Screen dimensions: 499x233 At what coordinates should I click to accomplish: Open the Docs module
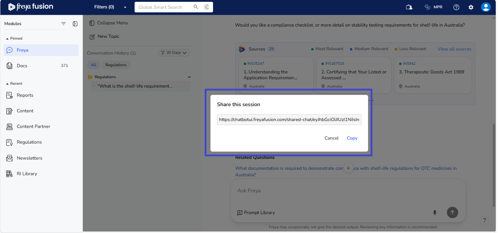click(22, 66)
